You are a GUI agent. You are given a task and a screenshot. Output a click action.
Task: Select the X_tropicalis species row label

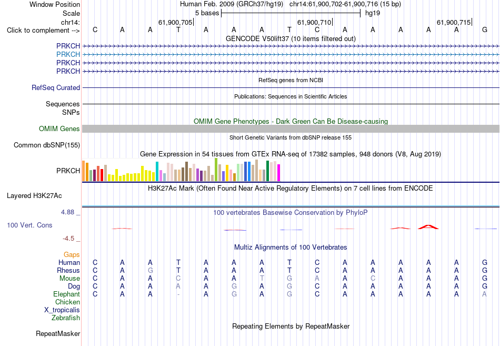(x=62, y=310)
